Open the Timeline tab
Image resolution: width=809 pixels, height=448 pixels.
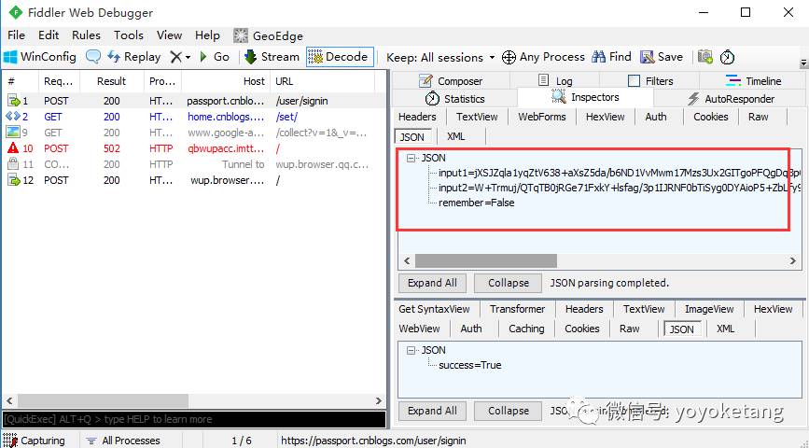click(753, 80)
